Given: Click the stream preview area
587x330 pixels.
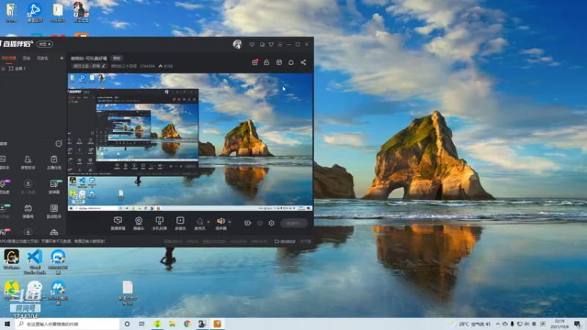Looking at the screenshot, I should tap(190, 142).
